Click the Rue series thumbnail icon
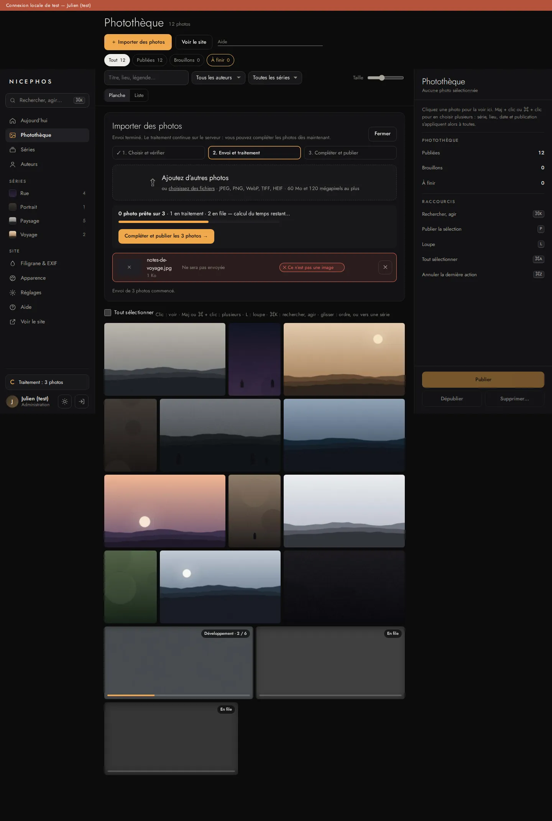The width and height of the screenshot is (552, 821). [x=13, y=193]
